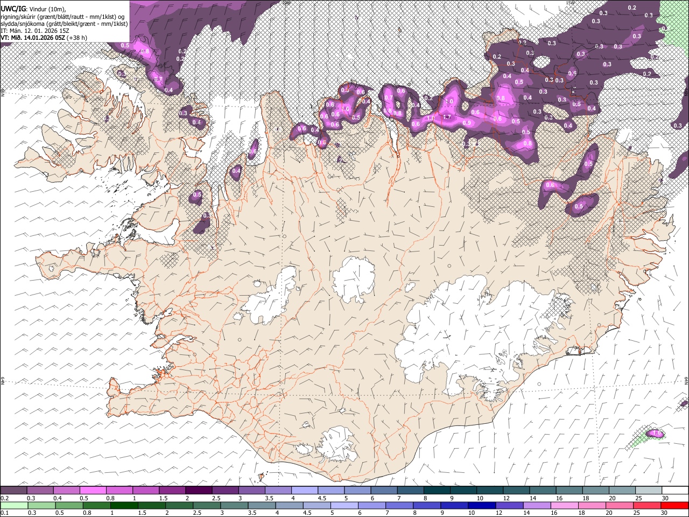The height and width of the screenshot is (517, 689).
Task: Click the 'slydda/snjókoma' legend description line
Action: (65, 24)
